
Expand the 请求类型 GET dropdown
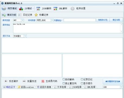tap(22, 20)
